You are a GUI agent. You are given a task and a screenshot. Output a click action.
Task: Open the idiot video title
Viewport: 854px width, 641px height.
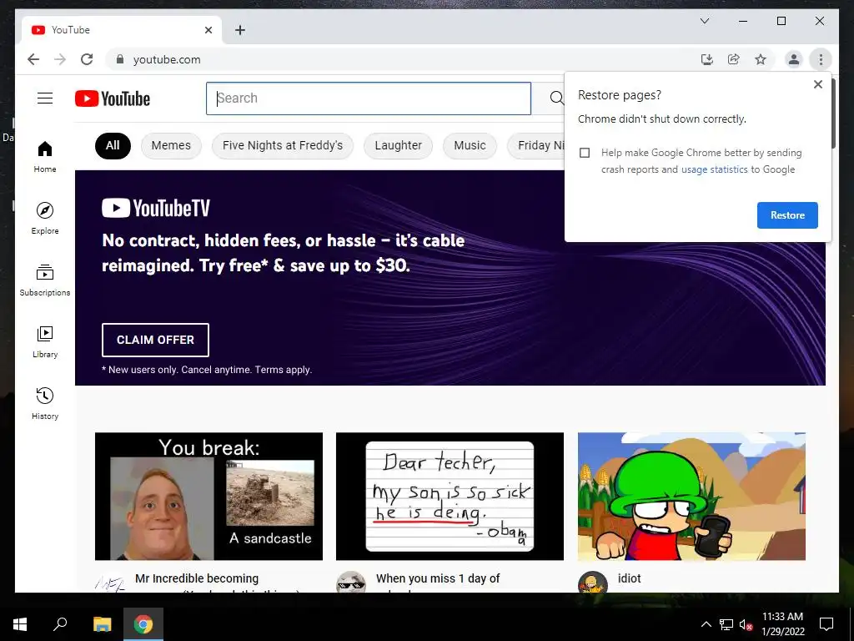629,579
